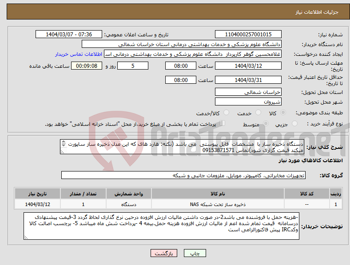Click the buyer organization name field
This screenshot has width=350, height=265.
pos(182,44)
